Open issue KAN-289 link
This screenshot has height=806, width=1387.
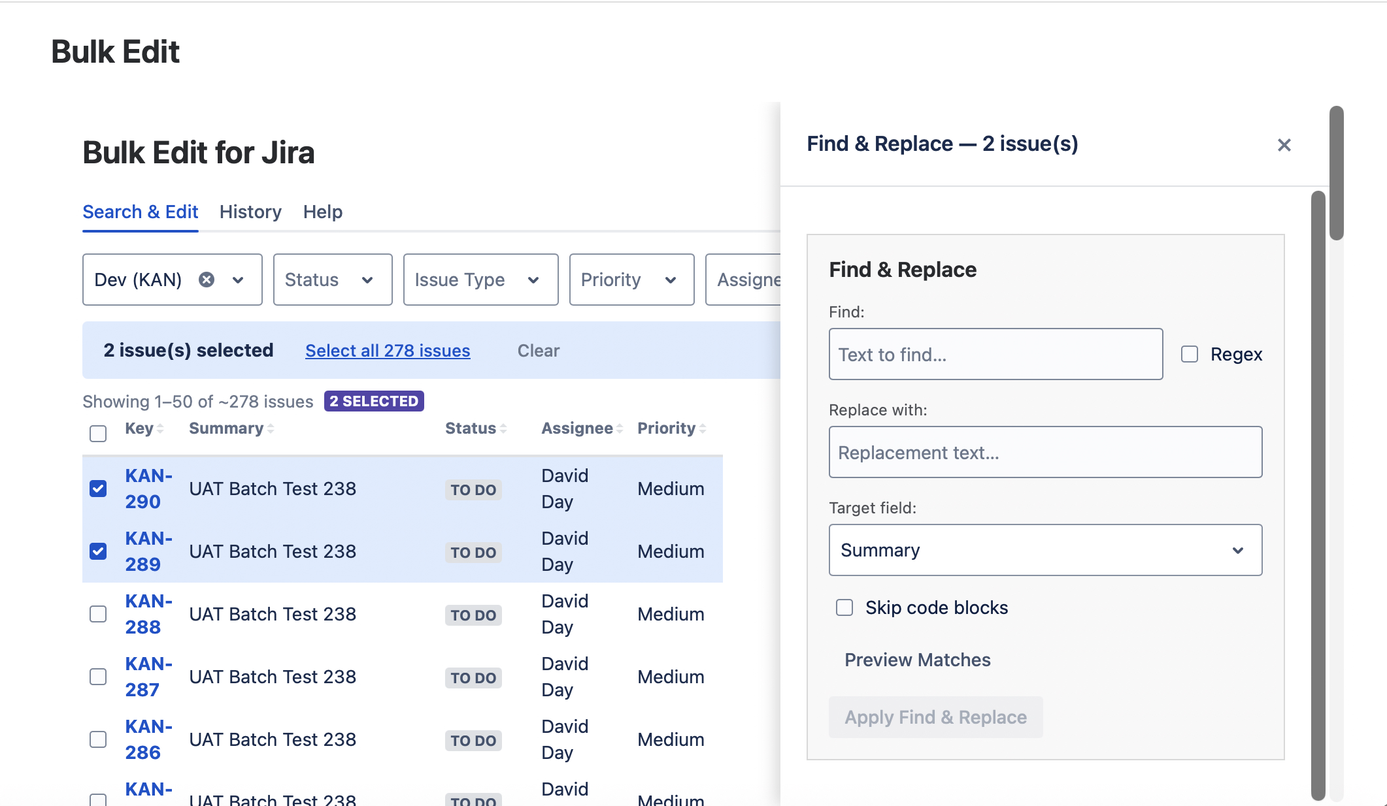click(149, 551)
